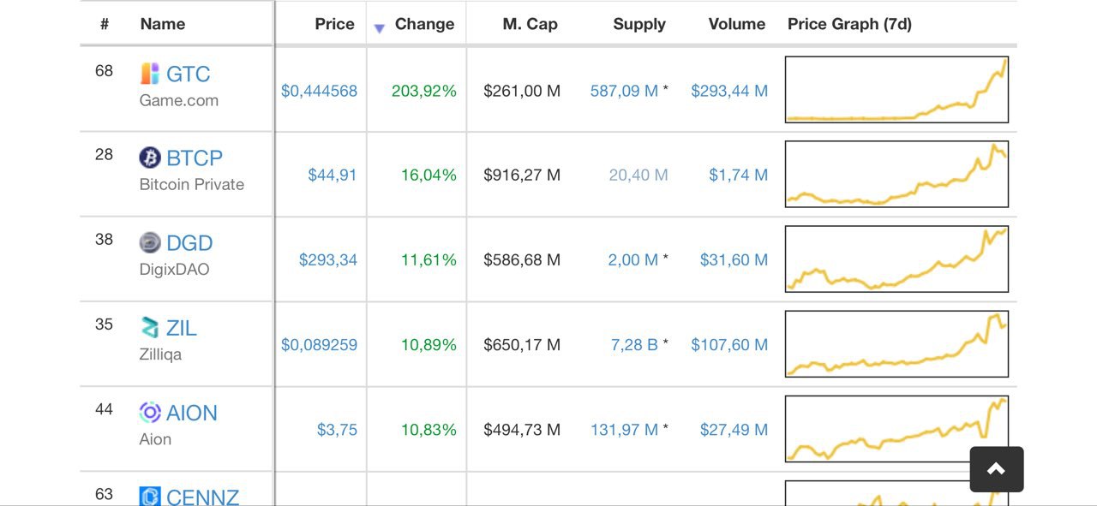Screen dimensions: 1097x506
Task: Sort by the Name column header
Action: (x=163, y=24)
